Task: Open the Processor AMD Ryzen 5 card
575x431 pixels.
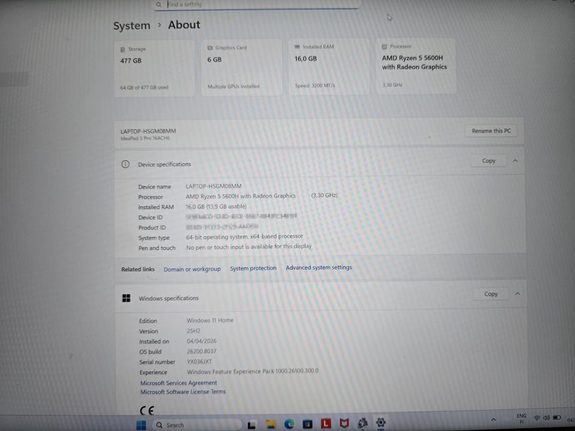Action: (x=416, y=66)
